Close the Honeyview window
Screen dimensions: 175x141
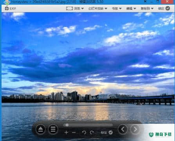click(168, 2)
